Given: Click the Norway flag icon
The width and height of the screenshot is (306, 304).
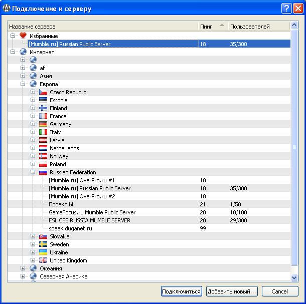Looking at the screenshot, I should coord(43,156).
